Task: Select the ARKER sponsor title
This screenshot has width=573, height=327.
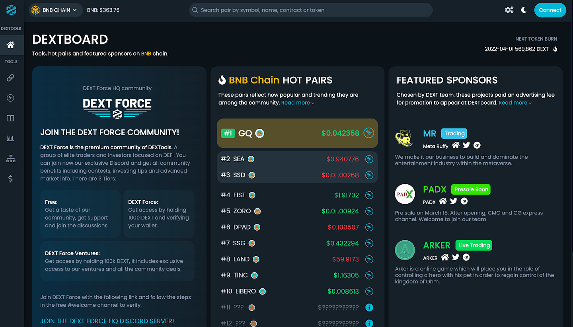Action: [x=437, y=245]
